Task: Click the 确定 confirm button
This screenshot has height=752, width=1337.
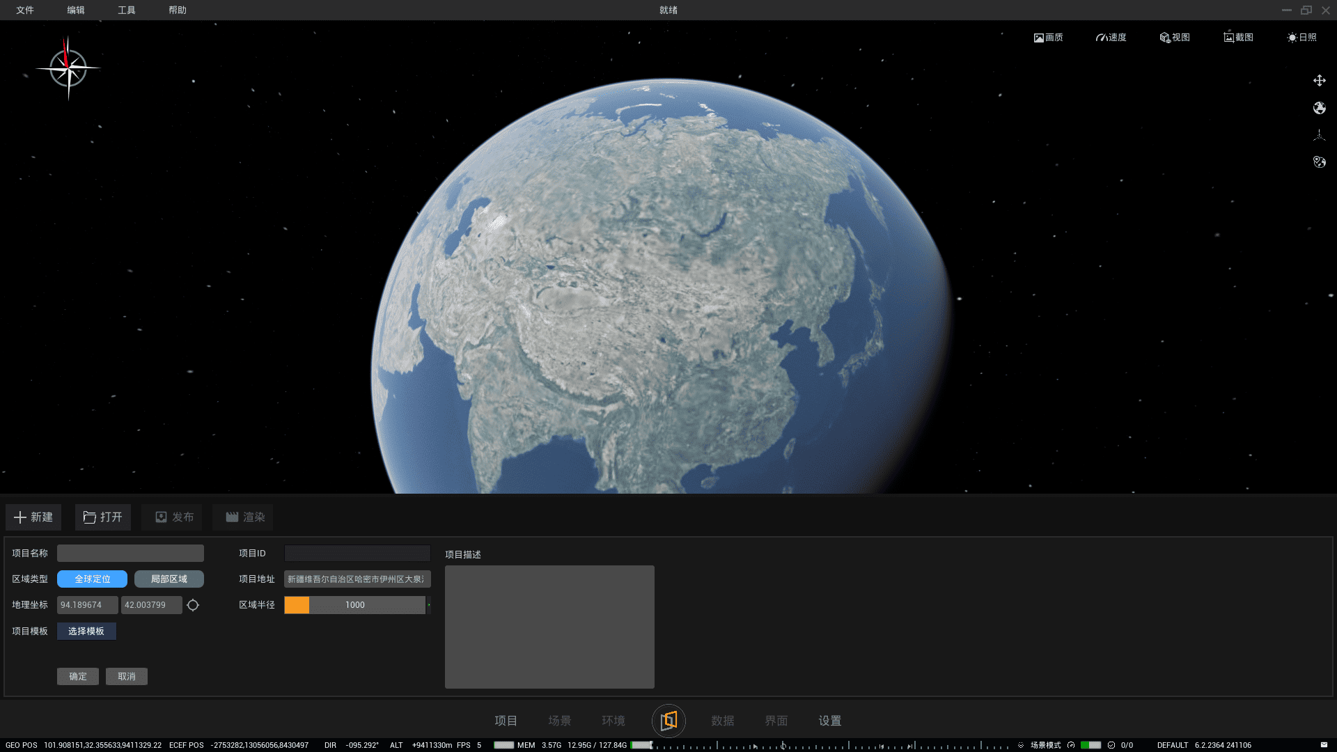Action: pyautogui.click(x=78, y=677)
